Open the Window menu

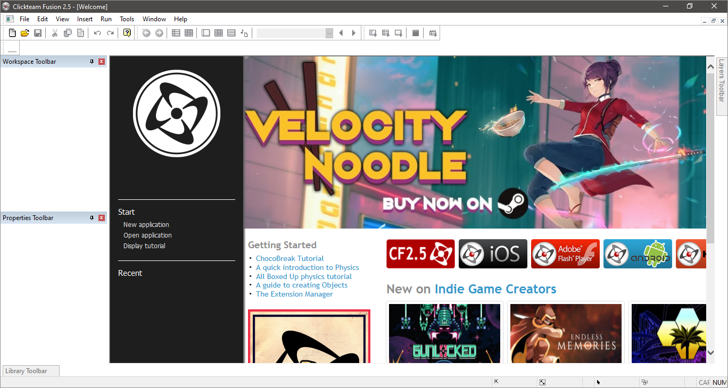(154, 19)
